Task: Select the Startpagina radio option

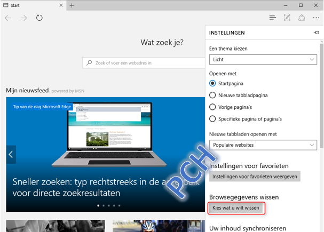Action: (x=212, y=83)
